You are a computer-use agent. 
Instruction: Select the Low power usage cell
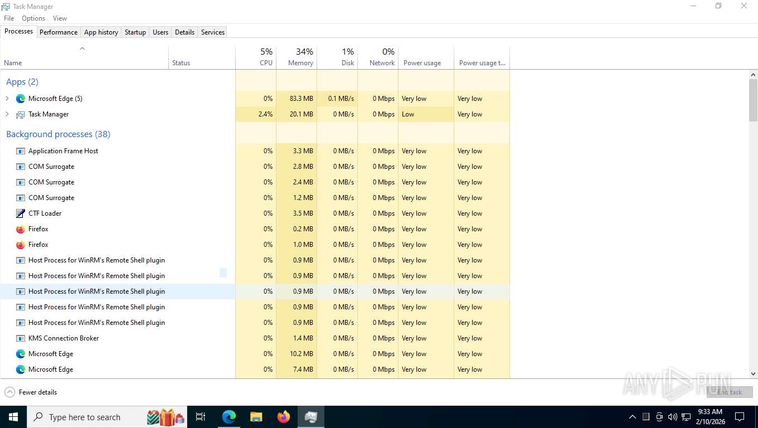426,114
